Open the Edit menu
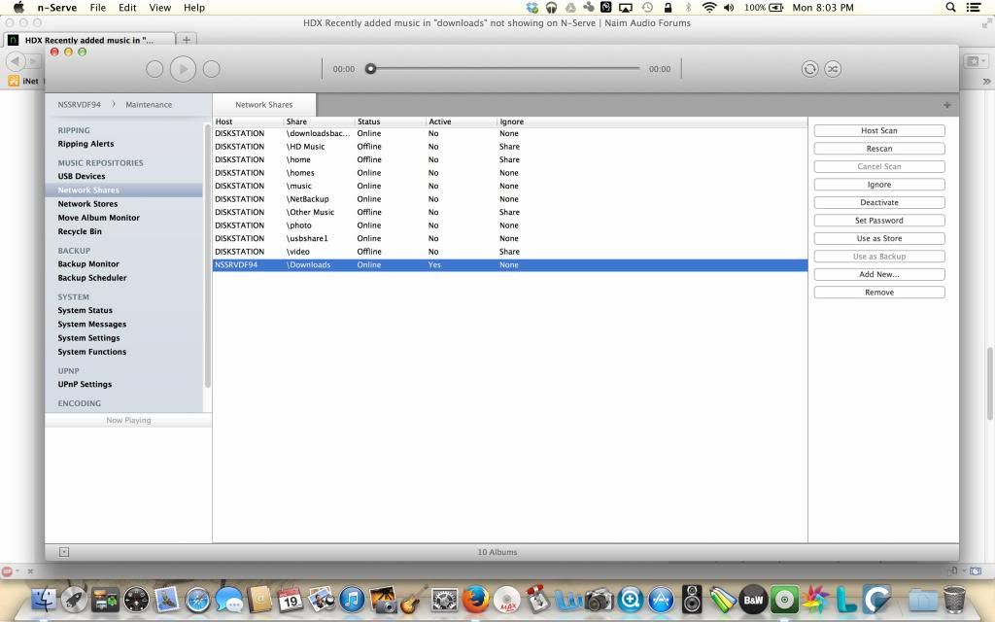995x622 pixels. 127,8
